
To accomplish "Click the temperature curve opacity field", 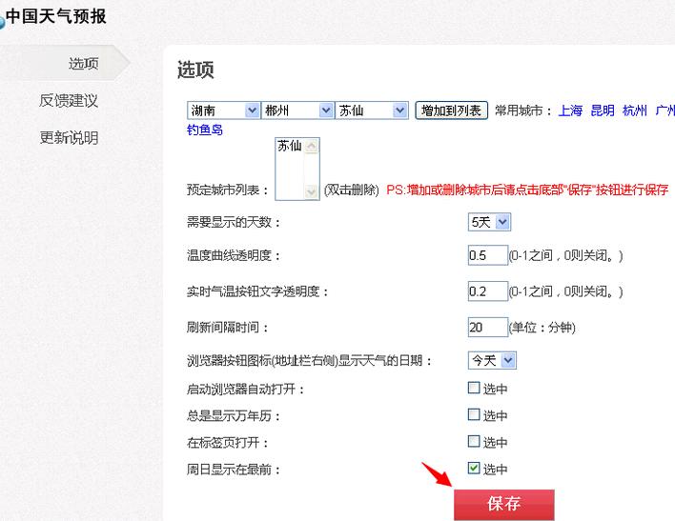I will pyautogui.click(x=487, y=255).
